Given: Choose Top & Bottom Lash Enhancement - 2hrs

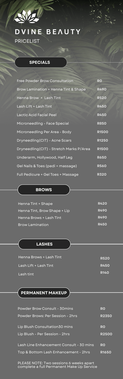Looking at the screenshot, I should [54, 352].
